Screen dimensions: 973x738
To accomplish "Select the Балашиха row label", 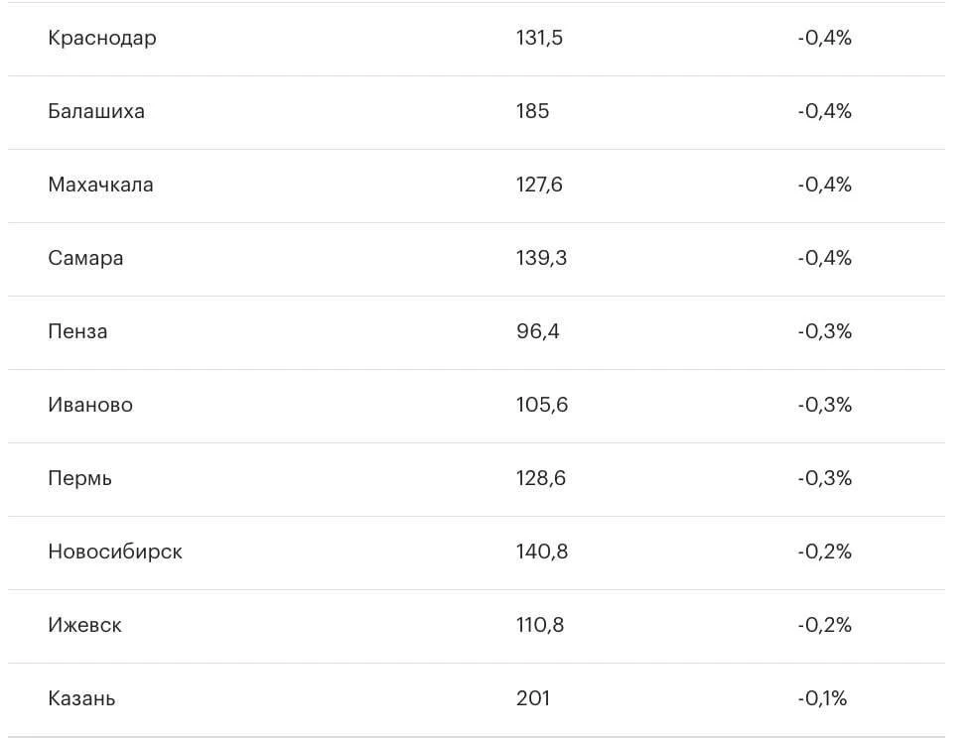I will pos(96,111).
